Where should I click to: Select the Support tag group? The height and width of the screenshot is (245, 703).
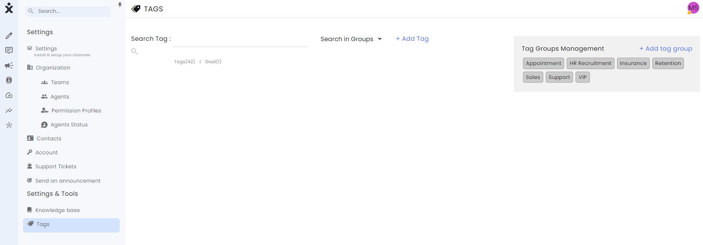559,77
